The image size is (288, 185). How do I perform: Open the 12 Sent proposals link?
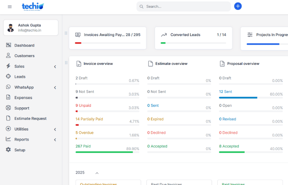225,92
